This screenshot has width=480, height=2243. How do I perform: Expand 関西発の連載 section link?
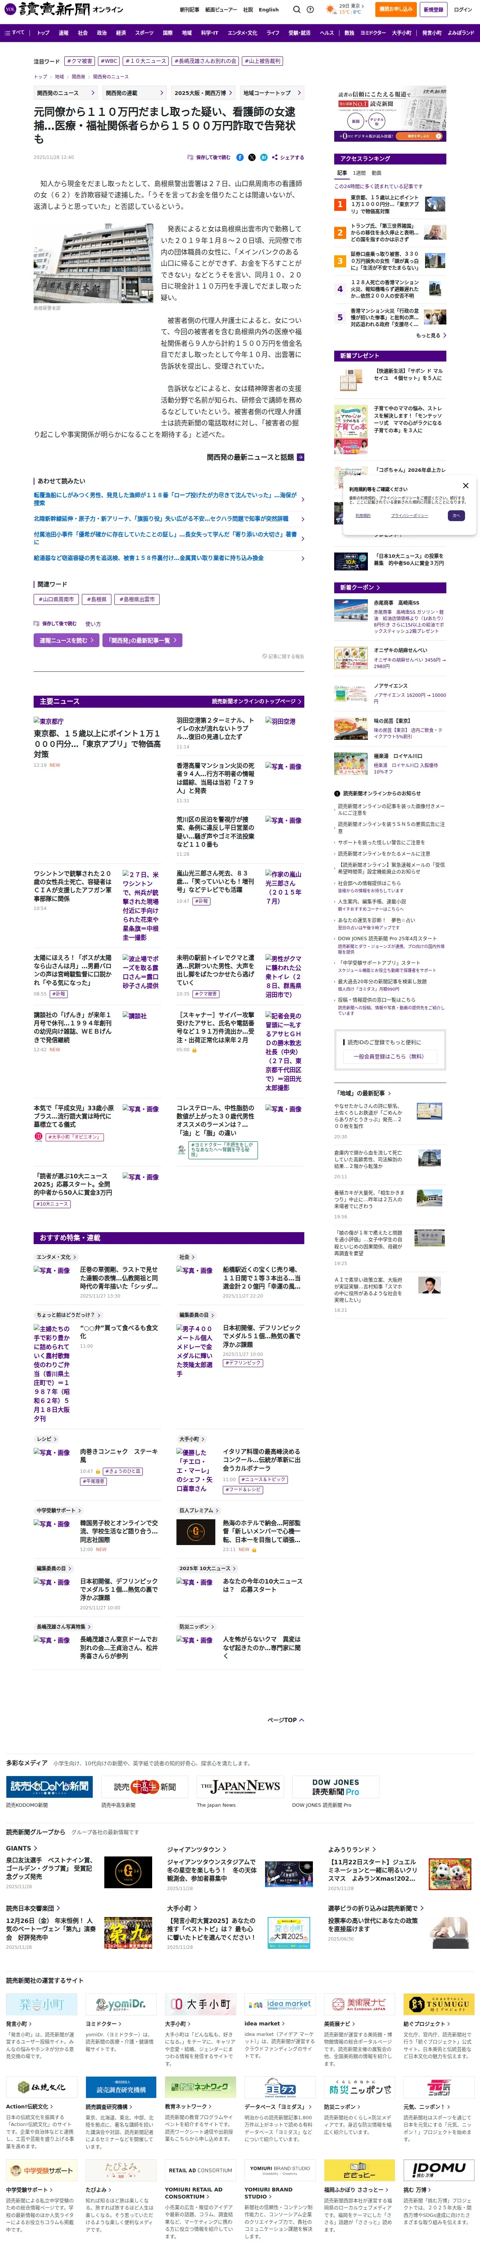(134, 92)
